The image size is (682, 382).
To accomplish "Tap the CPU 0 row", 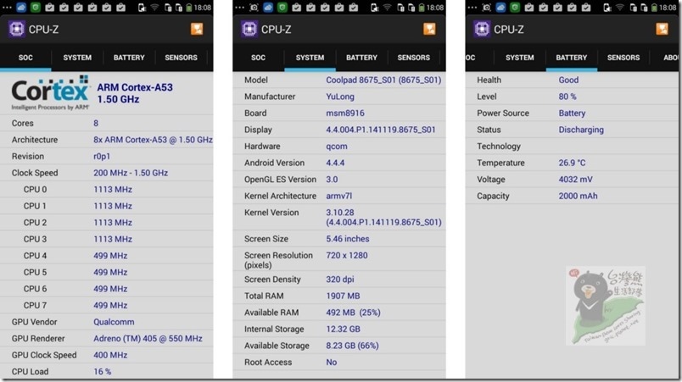I will pos(107,189).
